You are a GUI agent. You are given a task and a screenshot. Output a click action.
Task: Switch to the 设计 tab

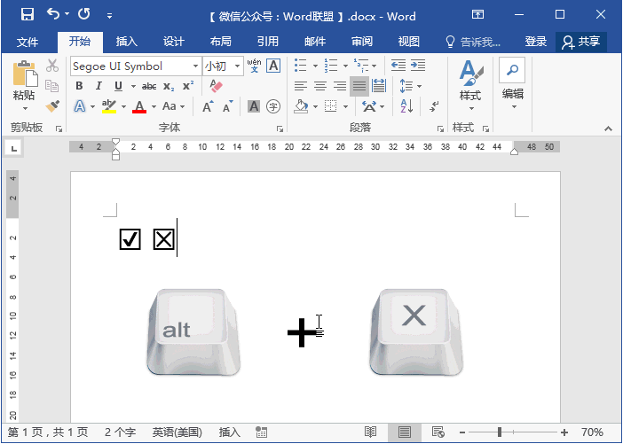173,42
